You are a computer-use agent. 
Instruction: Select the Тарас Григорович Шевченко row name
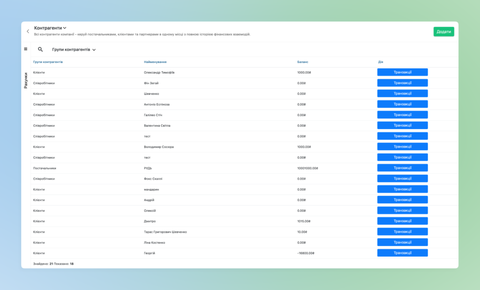[165, 232]
